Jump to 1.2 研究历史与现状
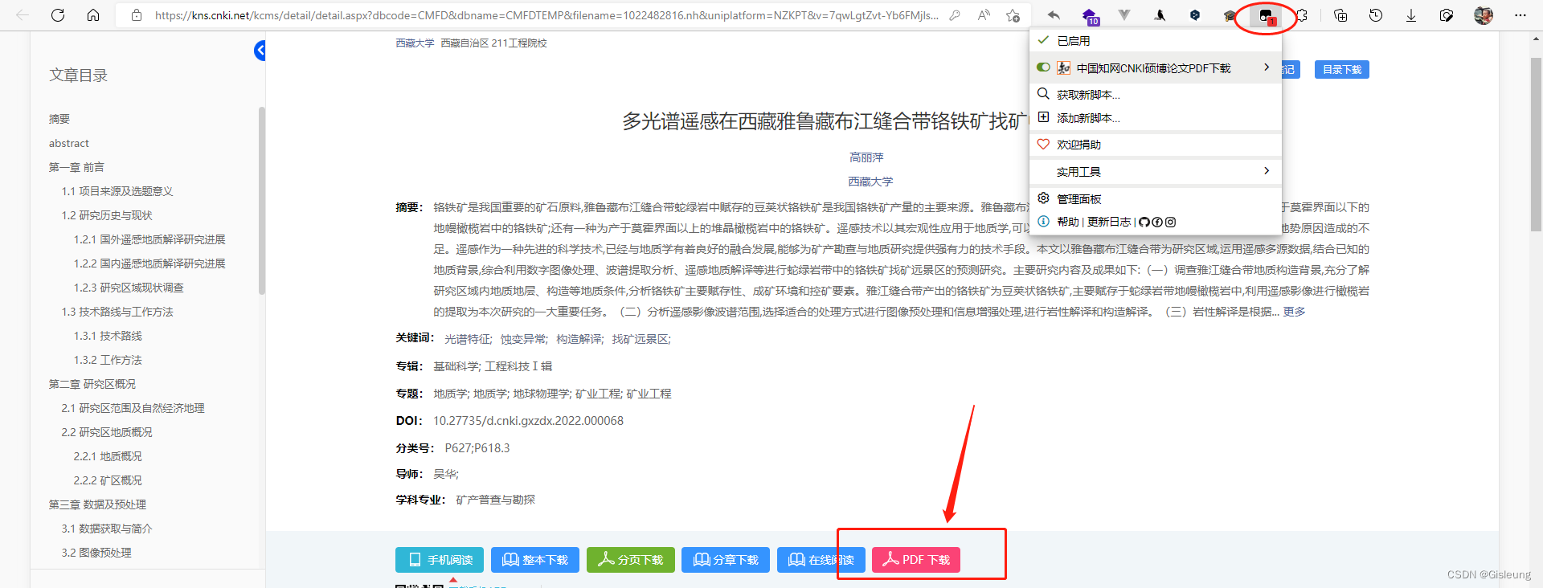The height and width of the screenshot is (588, 1543). point(107,215)
